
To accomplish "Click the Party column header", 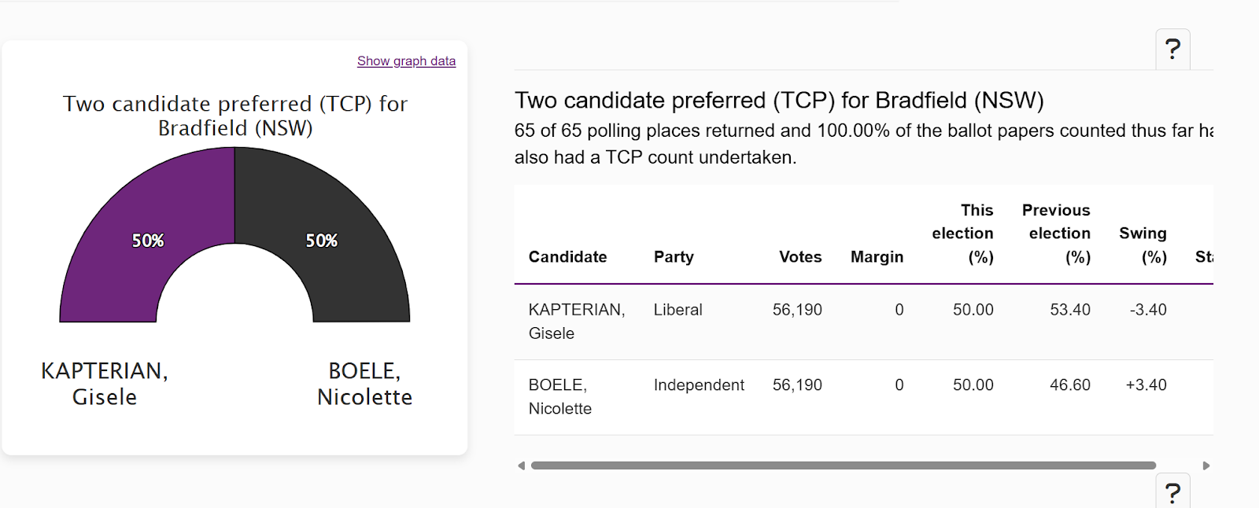I will pos(674,257).
